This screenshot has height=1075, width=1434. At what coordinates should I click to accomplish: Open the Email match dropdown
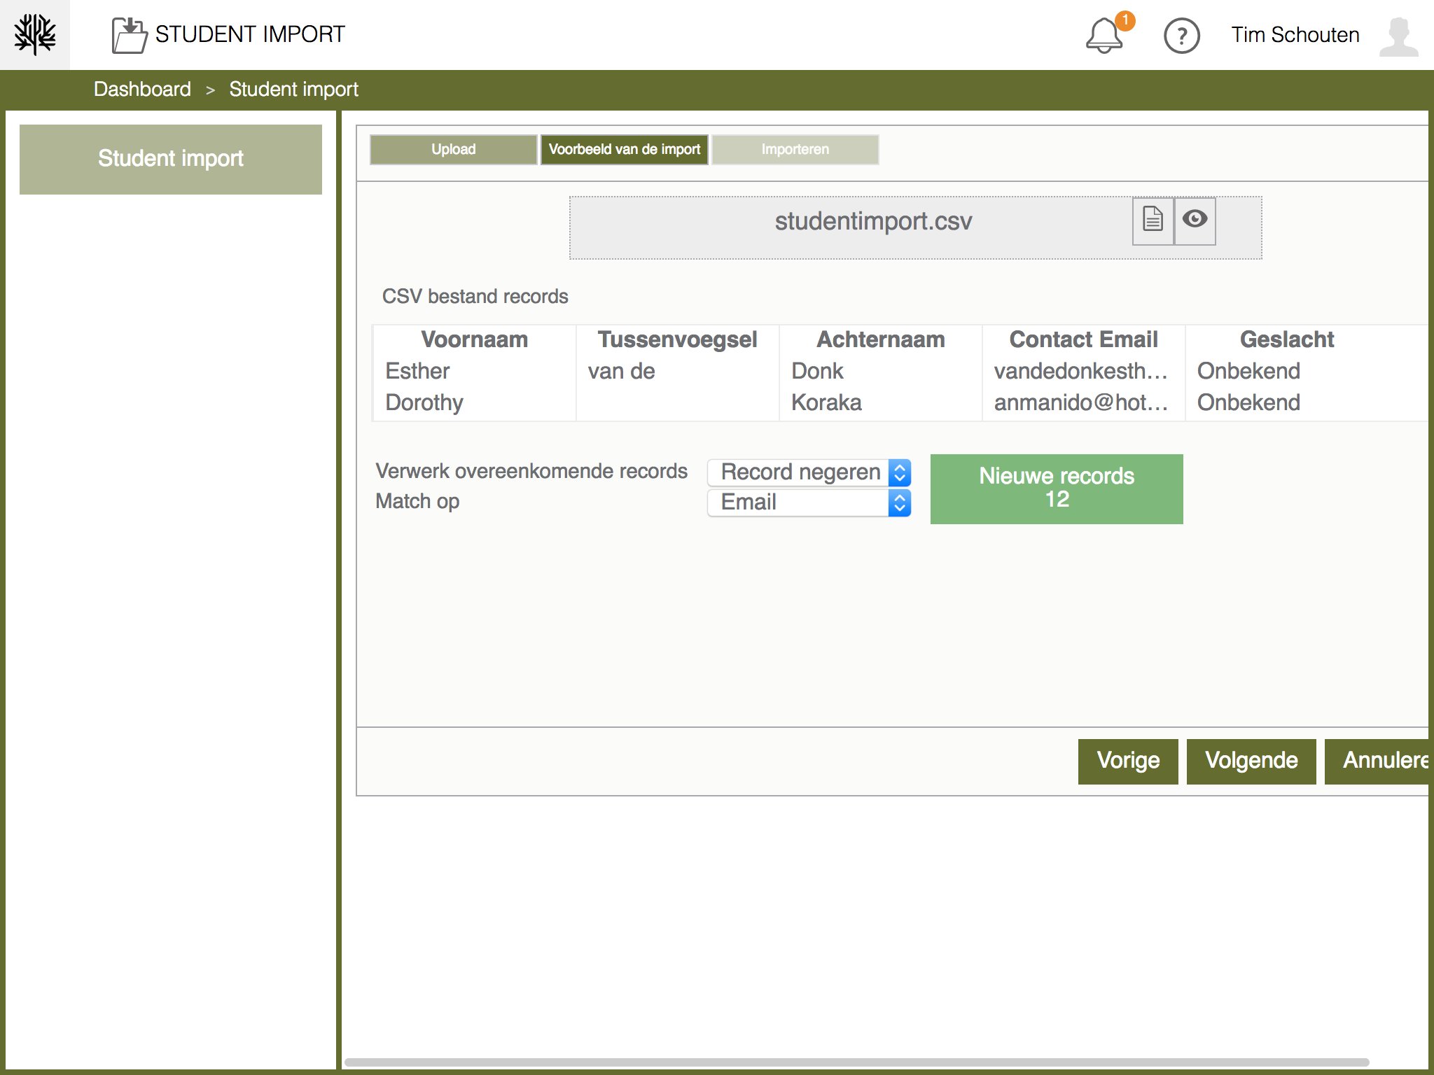coord(809,503)
